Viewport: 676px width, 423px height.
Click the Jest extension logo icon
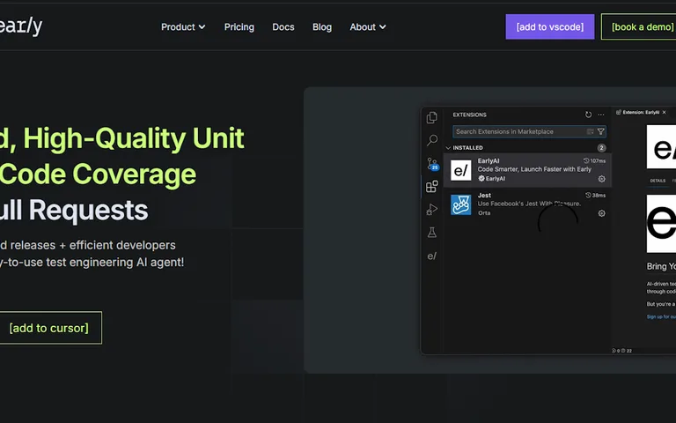click(461, 204)
